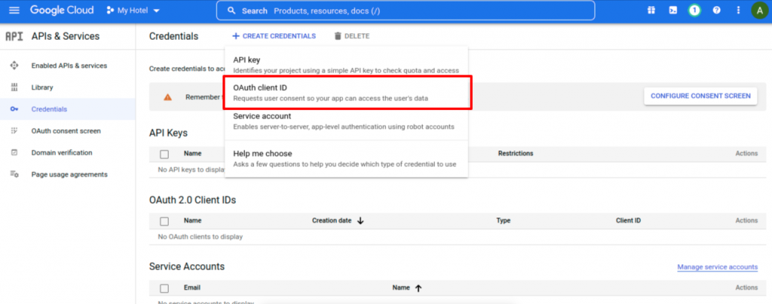Click CONFIGURE CONSENT SCREEN button
Viewport: 772px width, 304px height.
700,96
